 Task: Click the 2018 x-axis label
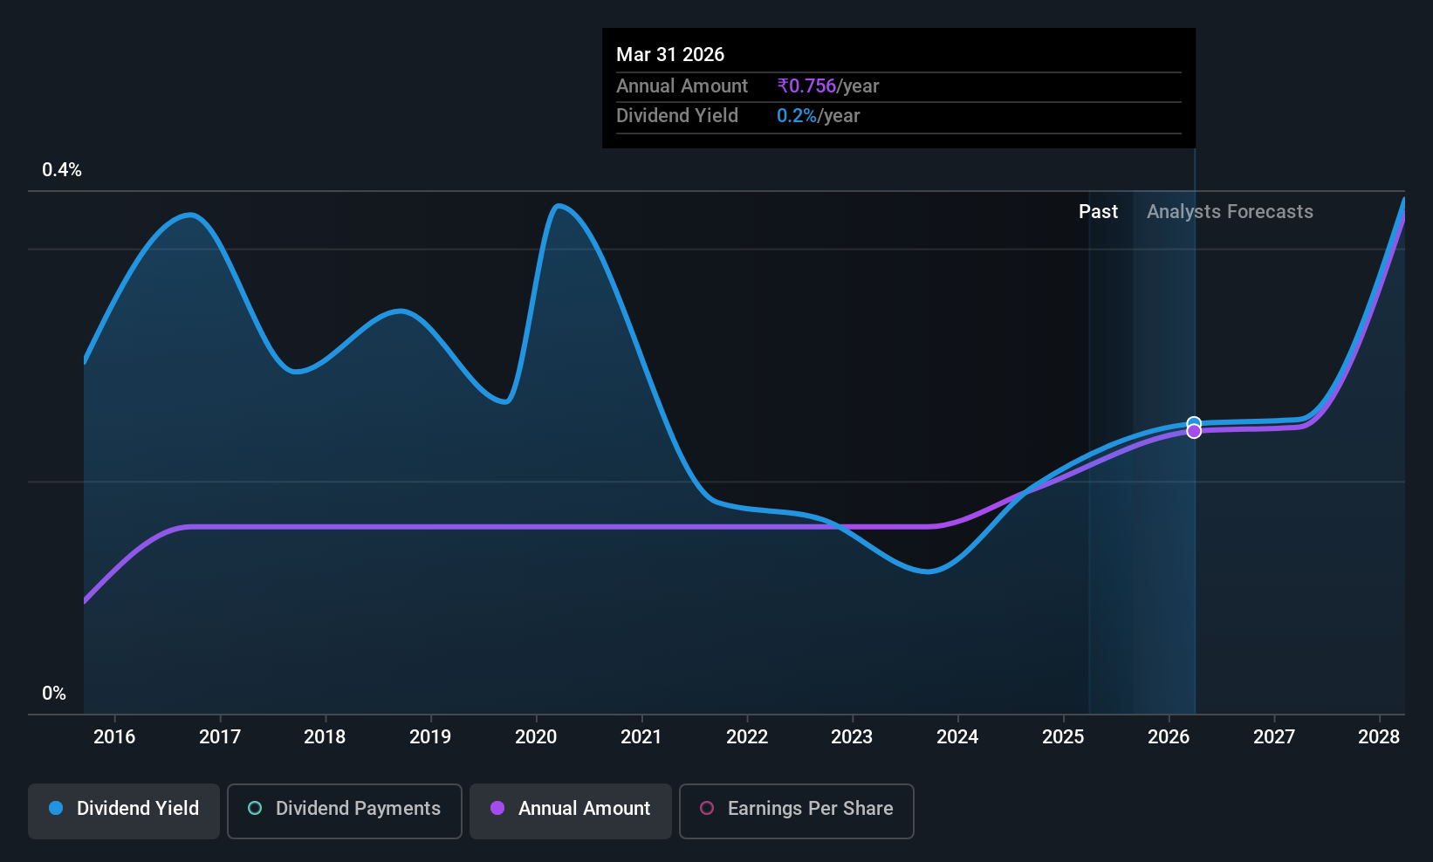click(x=325, y=737)
